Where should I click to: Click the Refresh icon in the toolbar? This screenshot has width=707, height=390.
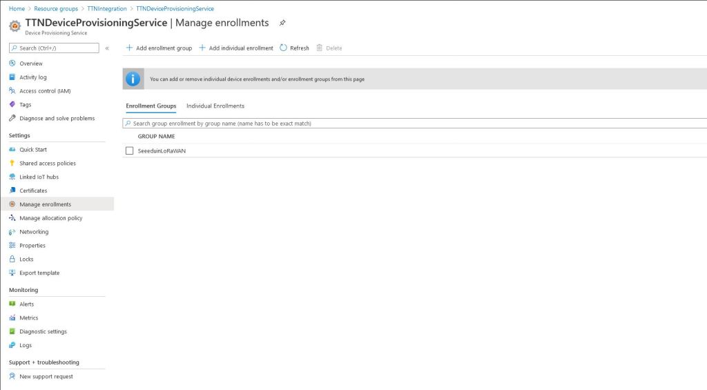(283, 48)
